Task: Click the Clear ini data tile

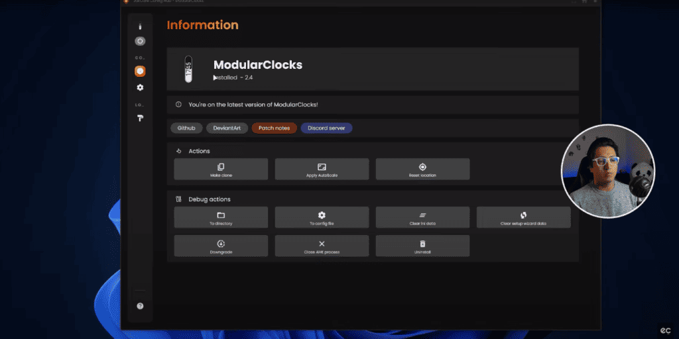Action: [422, 217]
